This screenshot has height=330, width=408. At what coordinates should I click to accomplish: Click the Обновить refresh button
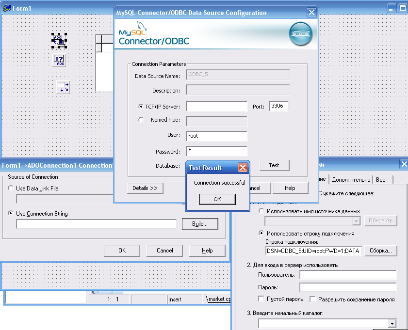pyautogui.click(x=381, y=220)
